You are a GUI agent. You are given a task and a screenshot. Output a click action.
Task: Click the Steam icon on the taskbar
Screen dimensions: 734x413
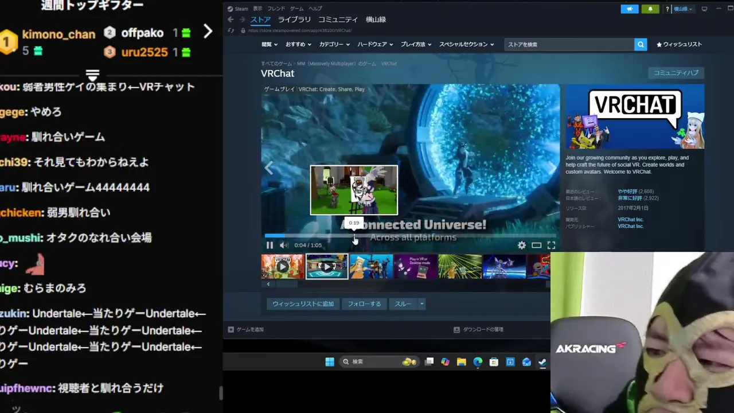[542, 362]
